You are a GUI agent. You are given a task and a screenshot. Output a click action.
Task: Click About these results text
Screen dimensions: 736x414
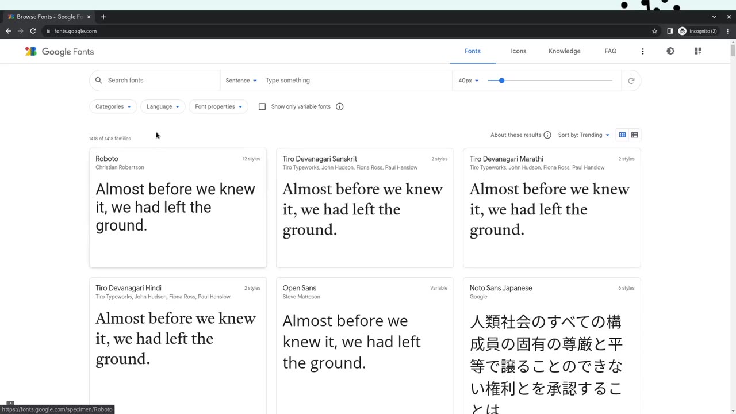coord(516,135)
